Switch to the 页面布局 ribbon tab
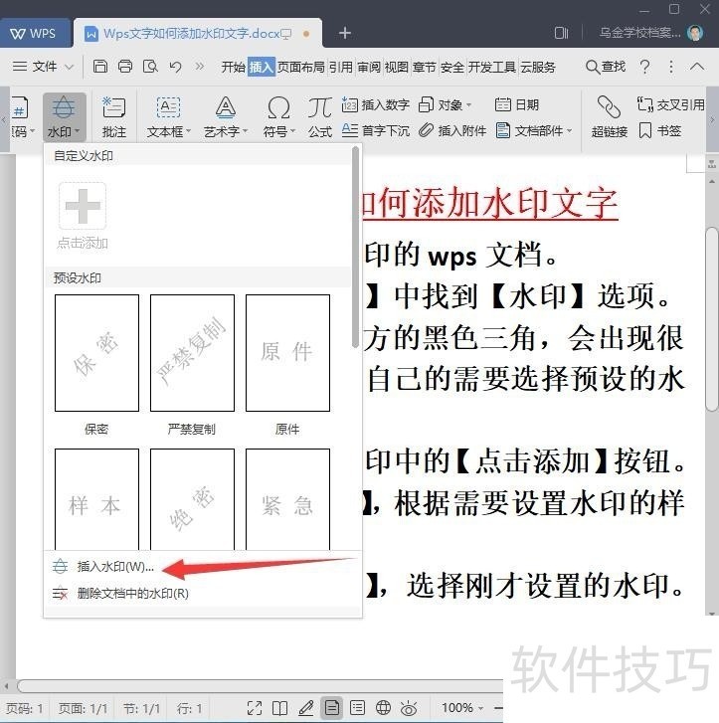Viewport: 719px width, 723px height. click(300, 68)
